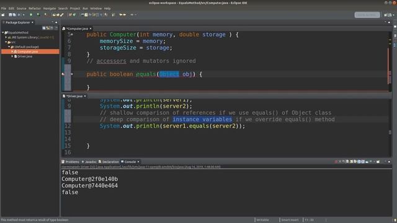Open the Edit menu
Viewport: 397px width, 223px height.
[x=11, y=8]
